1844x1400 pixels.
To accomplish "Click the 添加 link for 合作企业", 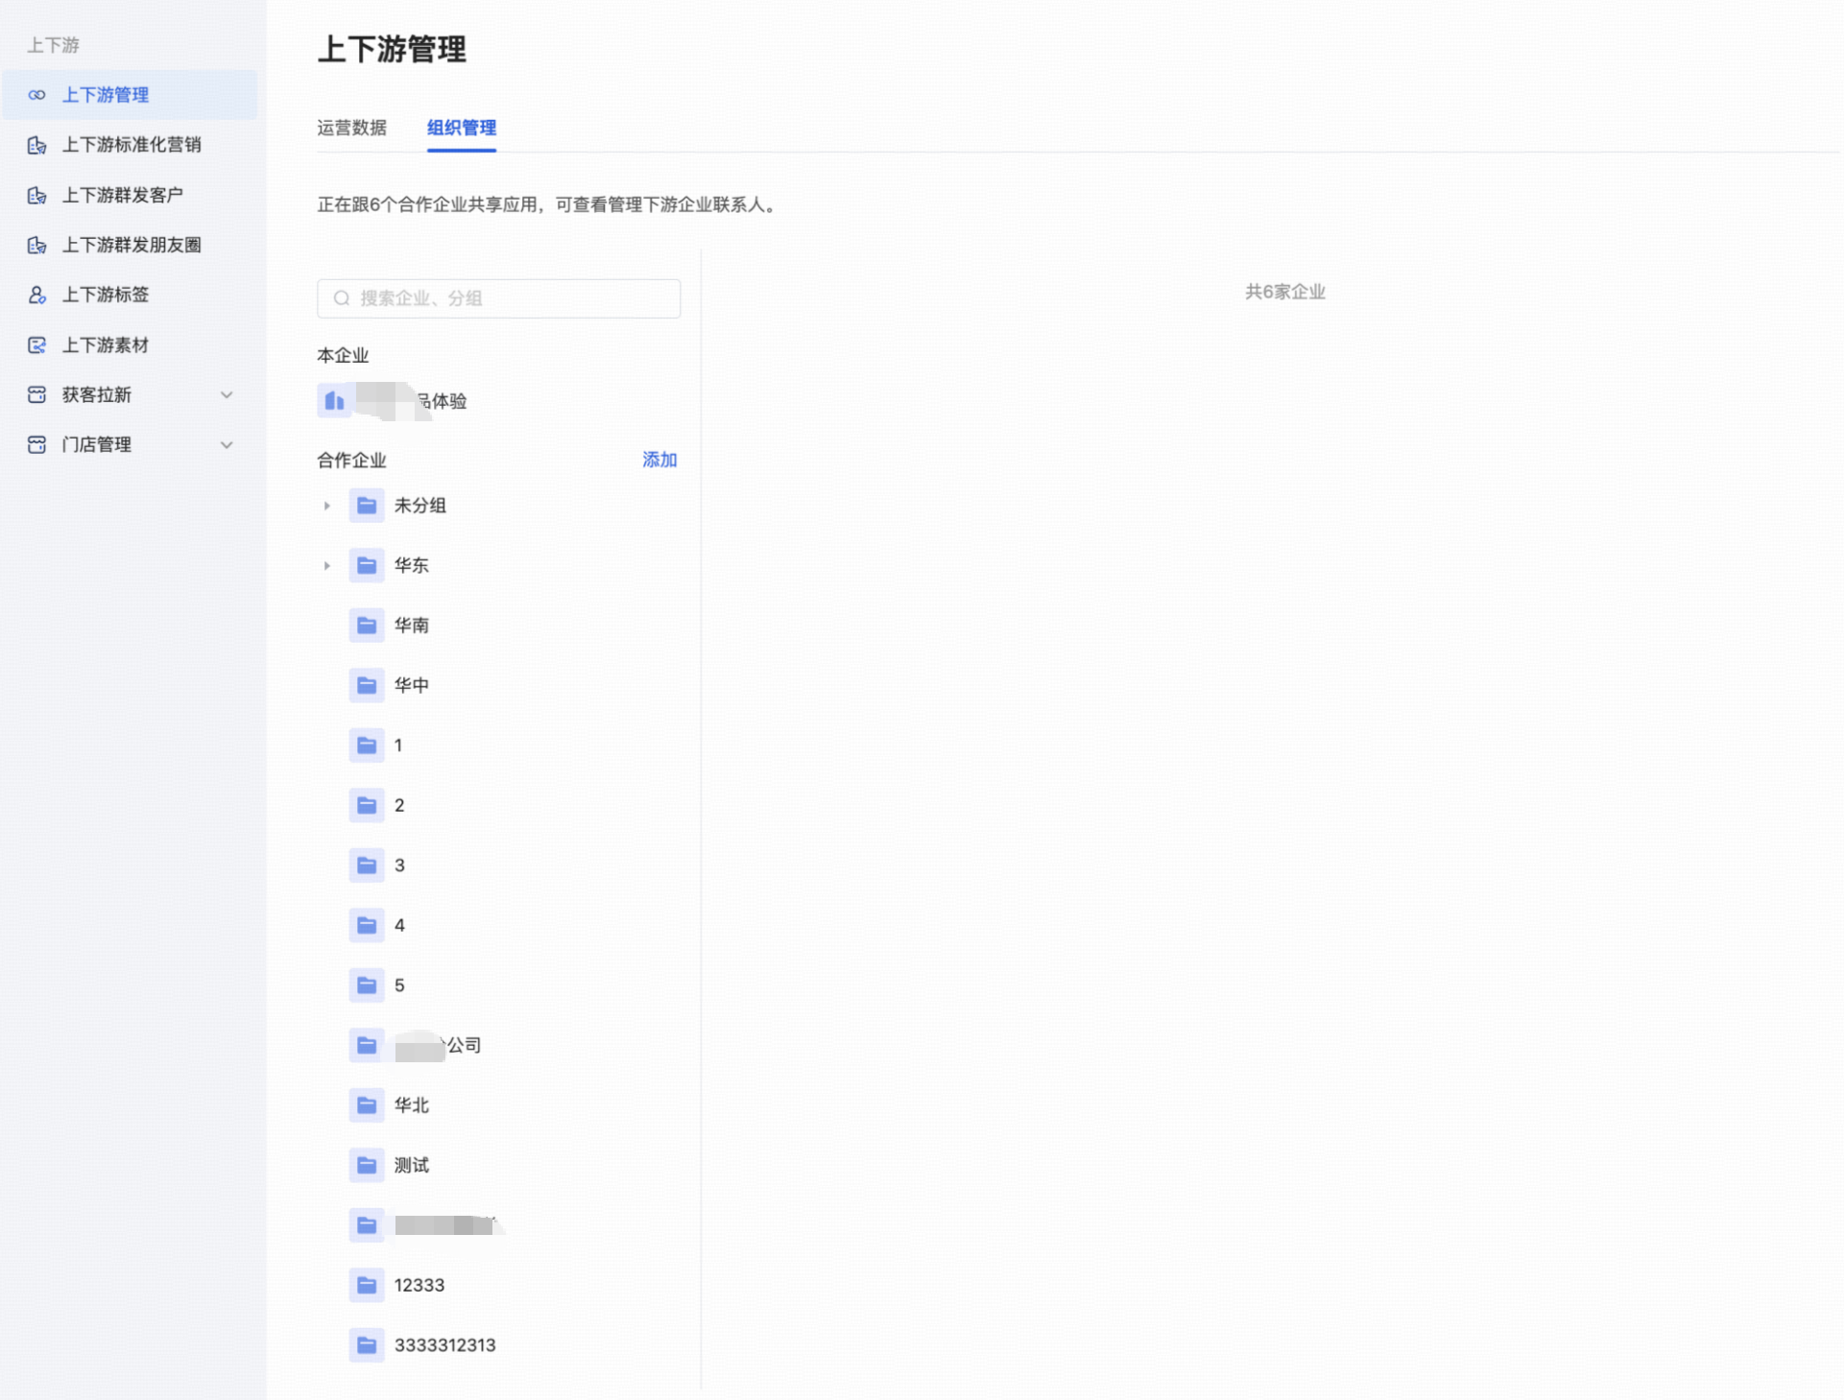I will pos(659,460).
